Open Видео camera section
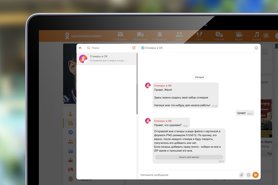This screenshot has height=185, width=278. tap(239, 36)
